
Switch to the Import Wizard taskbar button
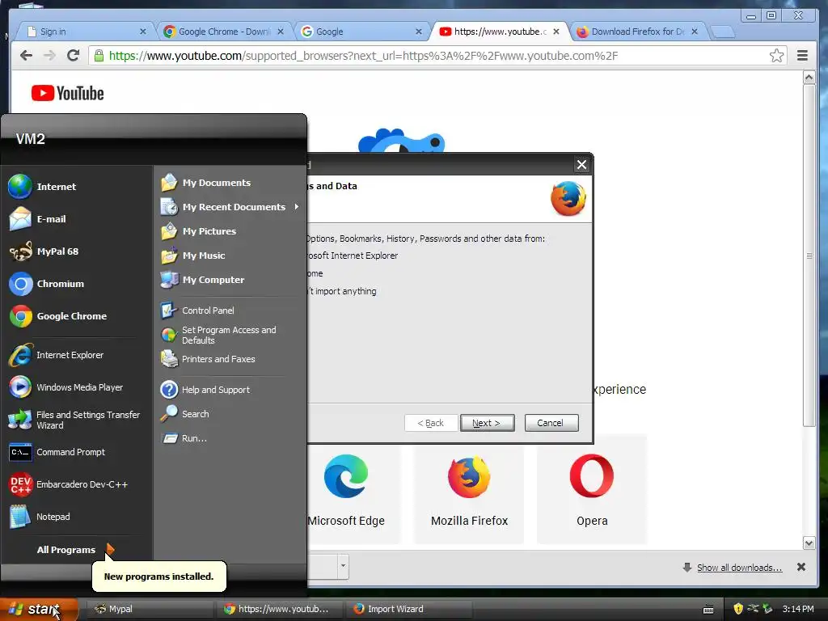408,609
